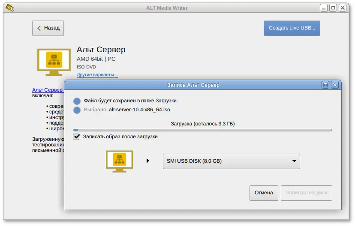Click the dropdown arrow on the USB disk selector
This screenshot has width=355, height=226.
[294, 161]
